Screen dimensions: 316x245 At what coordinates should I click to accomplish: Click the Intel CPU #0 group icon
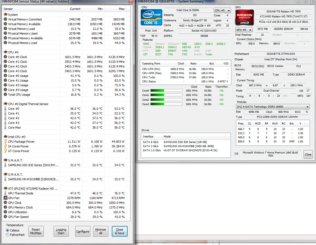[x=6, y=137]
